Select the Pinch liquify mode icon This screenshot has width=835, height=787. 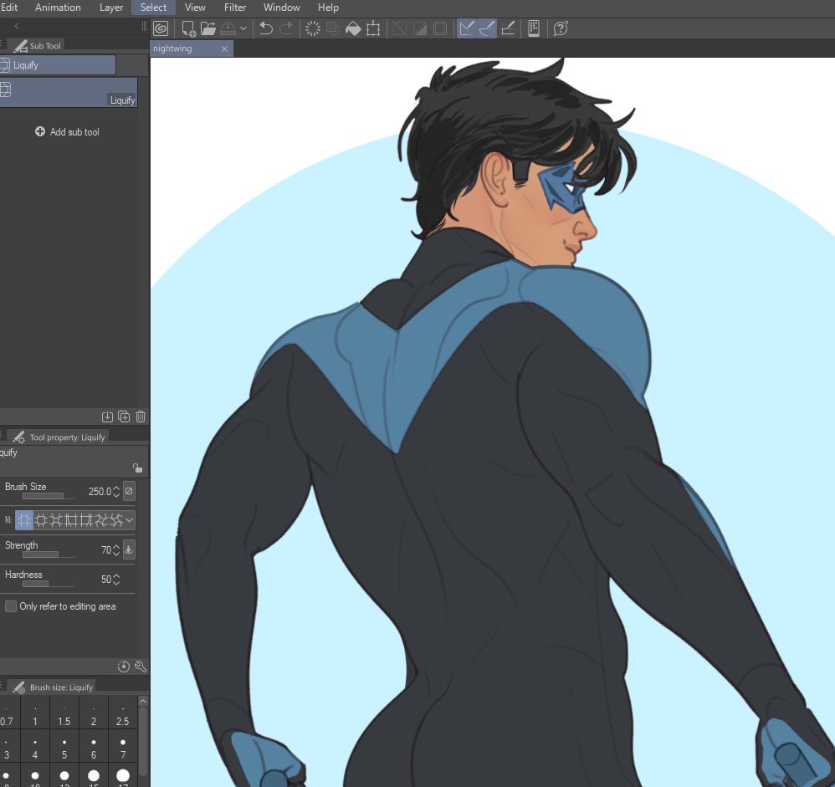pos(56,520)
